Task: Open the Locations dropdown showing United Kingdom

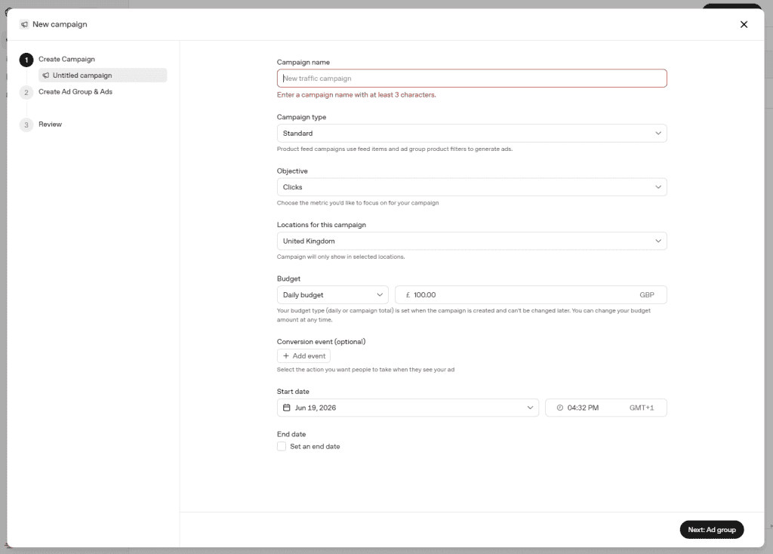Action: (x=472, y=241)
